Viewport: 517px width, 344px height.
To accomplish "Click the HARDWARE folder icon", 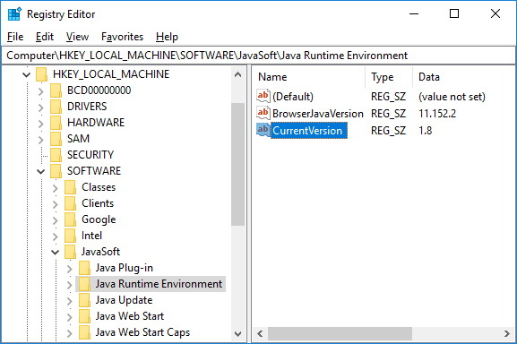I will (56, 123).
